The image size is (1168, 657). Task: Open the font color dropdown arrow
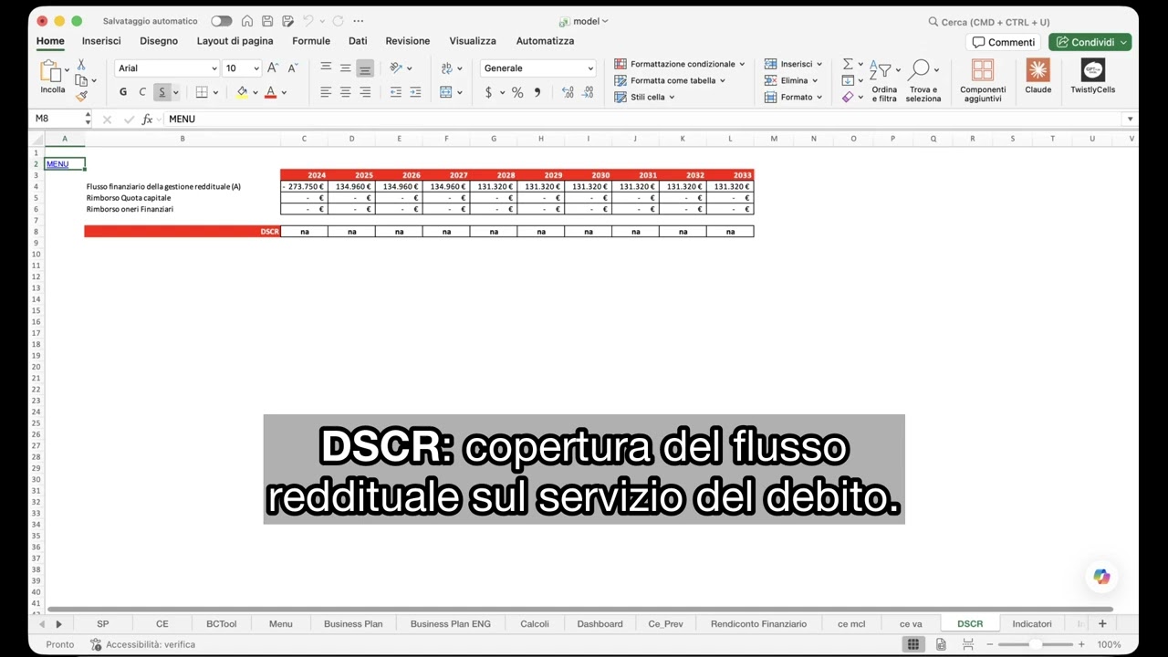[x=284, y=92]
